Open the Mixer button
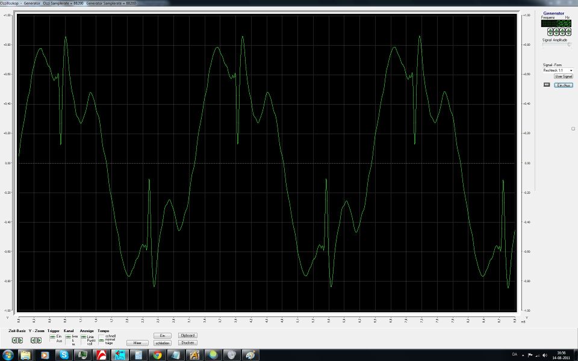 coord(137,343)
